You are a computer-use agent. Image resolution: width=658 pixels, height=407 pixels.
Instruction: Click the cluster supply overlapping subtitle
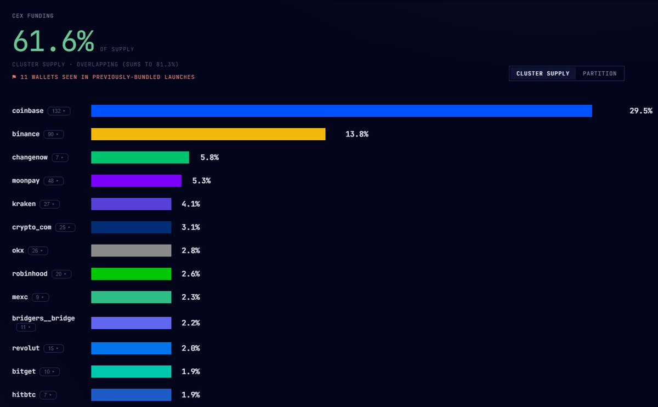[x=95, y=65]
